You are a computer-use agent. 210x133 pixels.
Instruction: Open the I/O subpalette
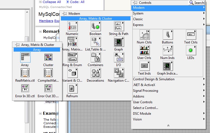pyautogui.click(x=119, y=57)
